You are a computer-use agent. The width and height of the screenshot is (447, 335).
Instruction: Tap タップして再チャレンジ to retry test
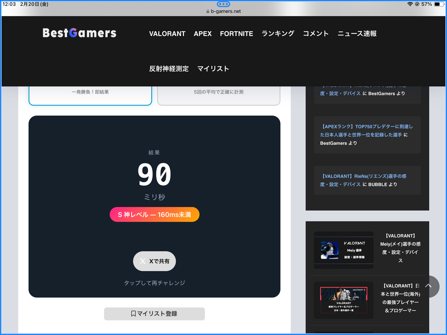154,283
